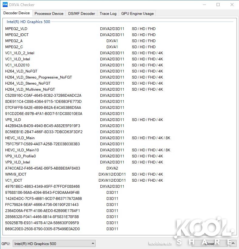
Task: Open the GPU Engine Usage tab
Action: click(x=137, y=14)
